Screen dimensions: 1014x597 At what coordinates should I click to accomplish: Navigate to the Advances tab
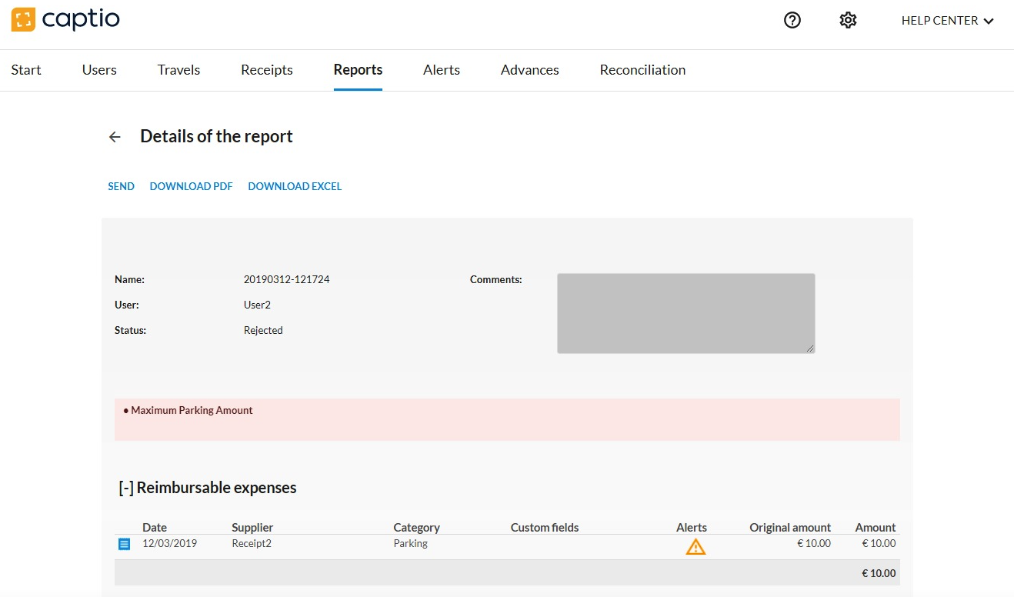(x=529, y=70)
